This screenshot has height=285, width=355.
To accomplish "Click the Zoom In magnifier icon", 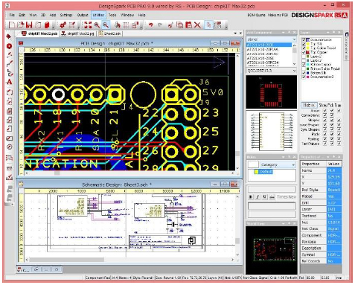I will coord(97,25).
